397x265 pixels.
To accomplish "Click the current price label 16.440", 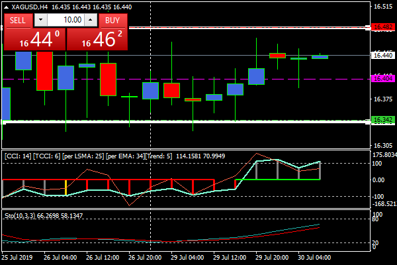I will (382, 55).
